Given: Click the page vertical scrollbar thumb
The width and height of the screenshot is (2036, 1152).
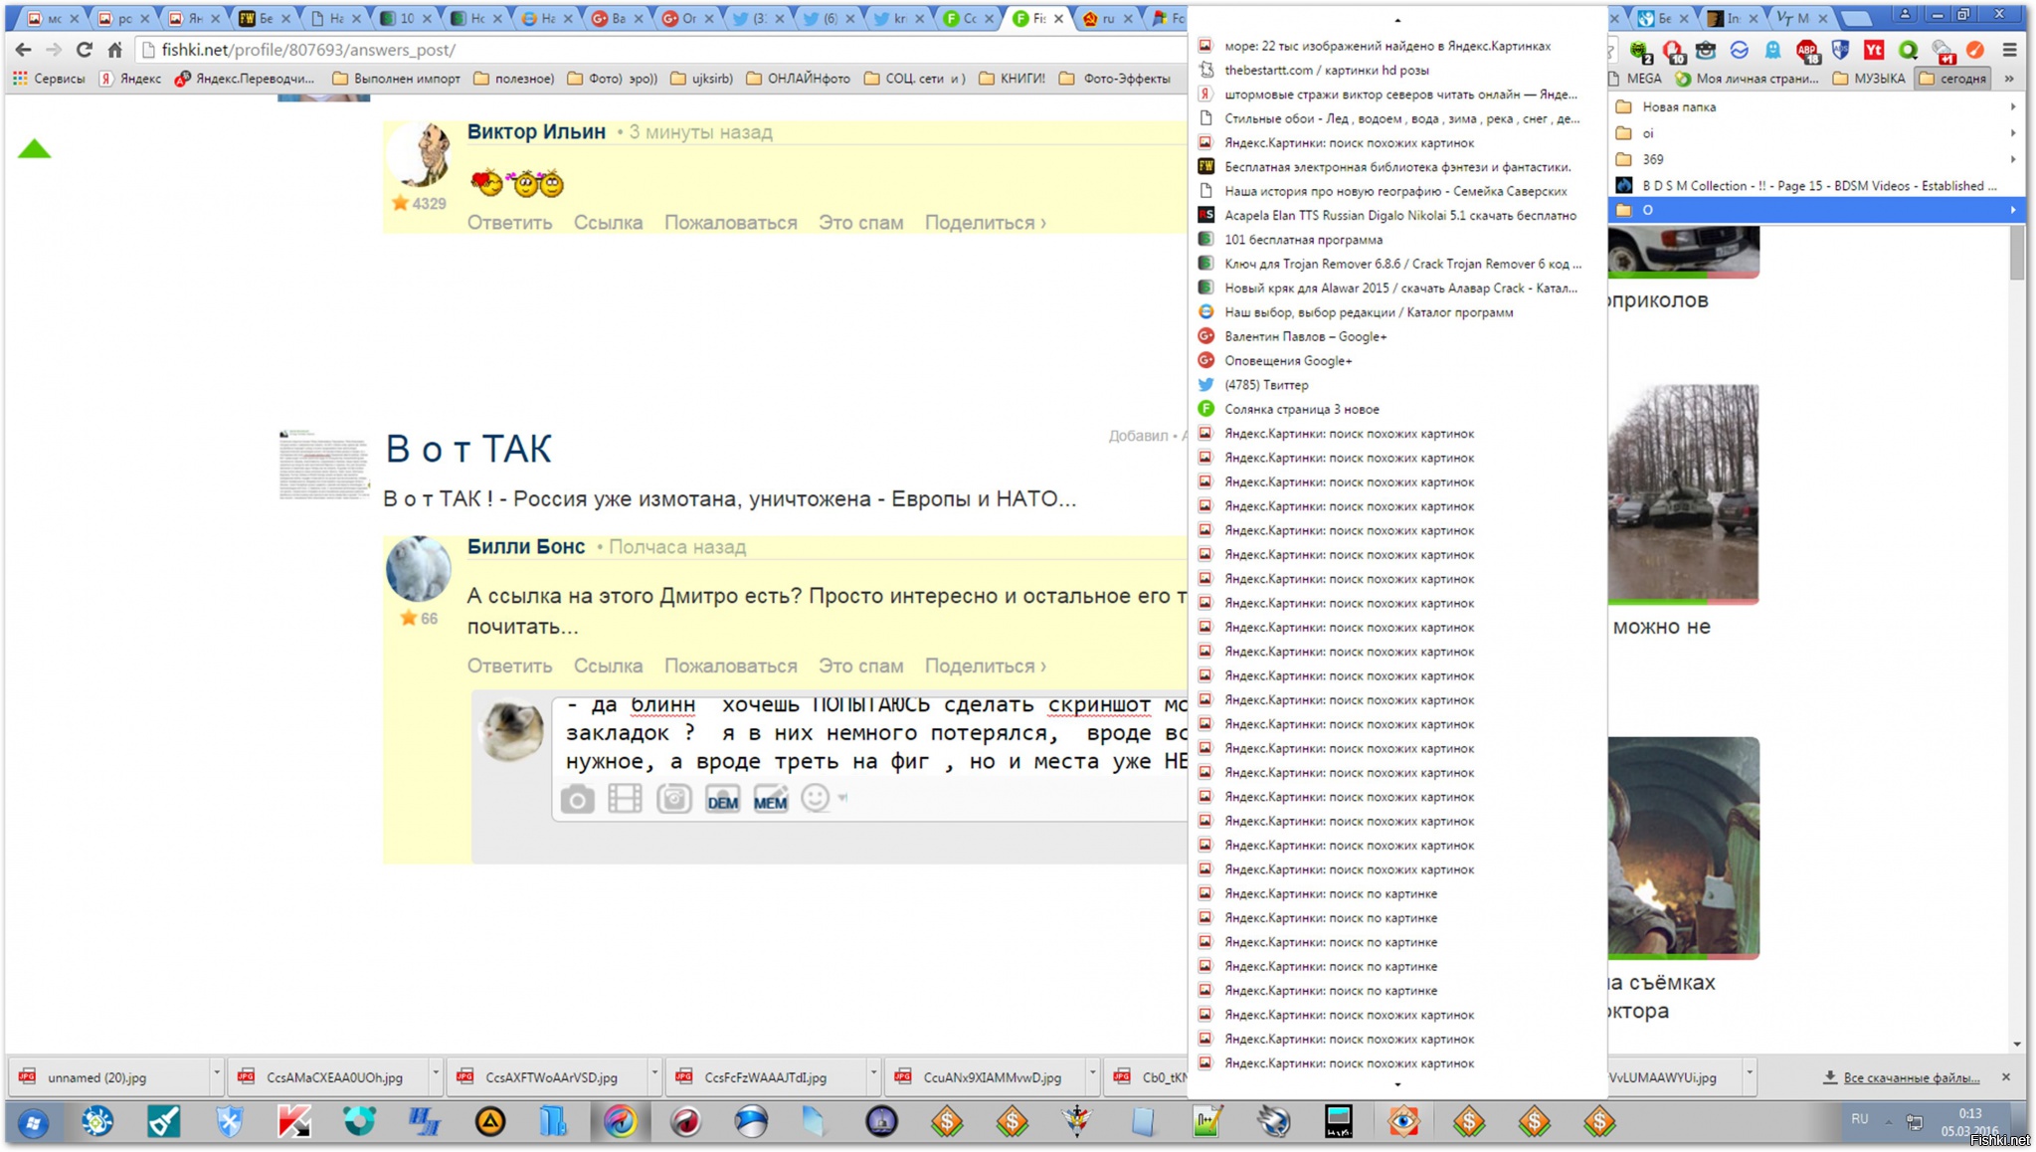Looking at the screenshot, I should point(2017,254).
